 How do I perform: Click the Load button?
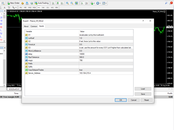click(x=143, y=89)
